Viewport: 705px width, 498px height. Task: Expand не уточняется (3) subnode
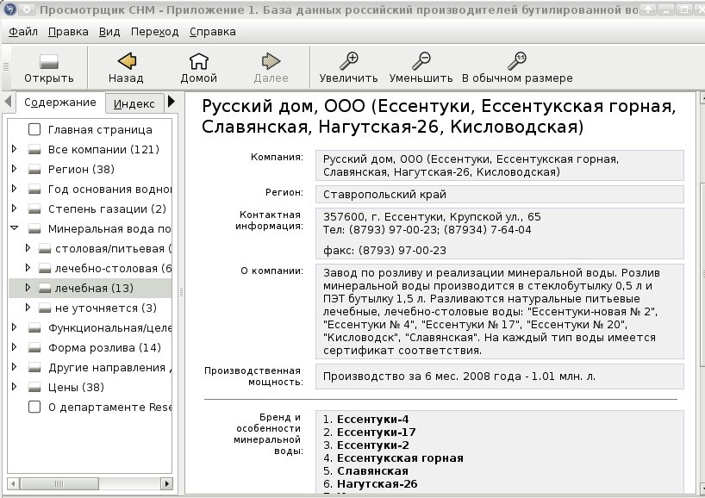28,307
